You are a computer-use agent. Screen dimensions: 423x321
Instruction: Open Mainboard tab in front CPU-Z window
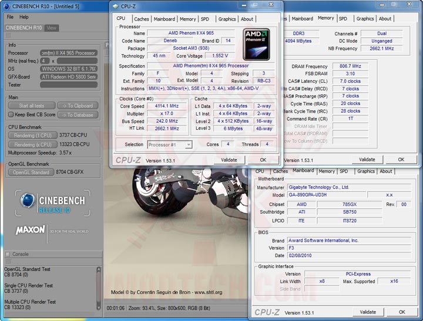pos(164,19)
